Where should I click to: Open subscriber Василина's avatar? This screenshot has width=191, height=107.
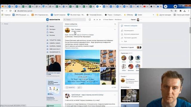(x=131, y=67)
